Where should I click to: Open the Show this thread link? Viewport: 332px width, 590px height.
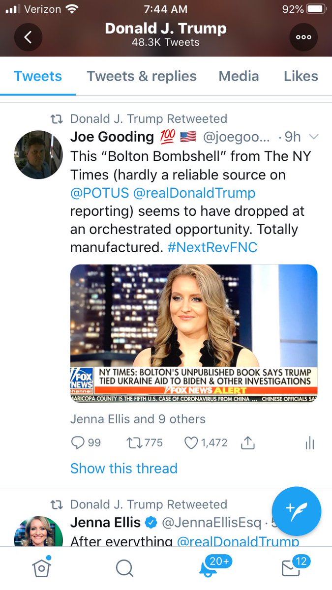[x=124, y=468]
